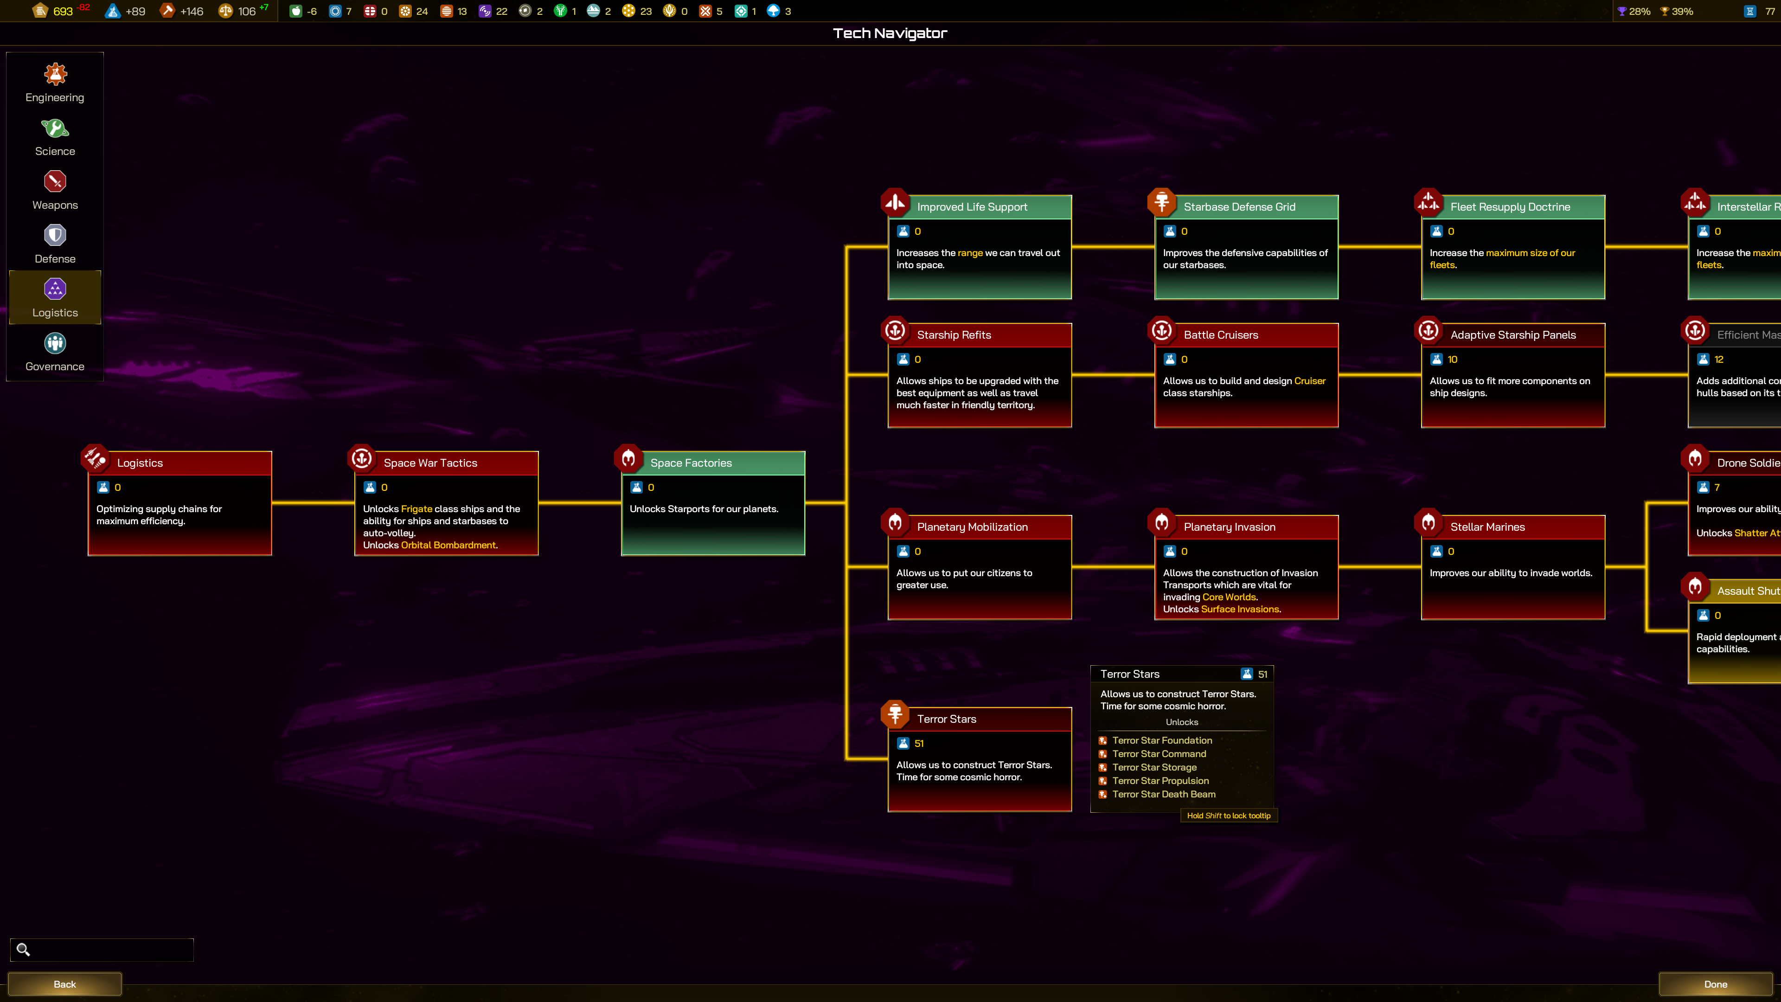The width and height of the screenshot is (1781, 1002).
Task: Open the Planetary Invasion tech node
Action: click(1246, 567)
